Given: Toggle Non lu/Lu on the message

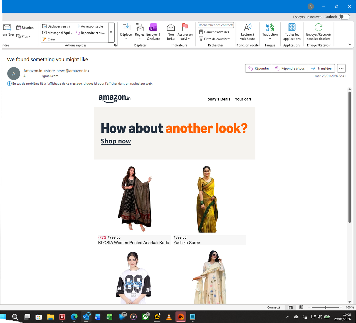Looking at the screenshot, I should point(170,31).
